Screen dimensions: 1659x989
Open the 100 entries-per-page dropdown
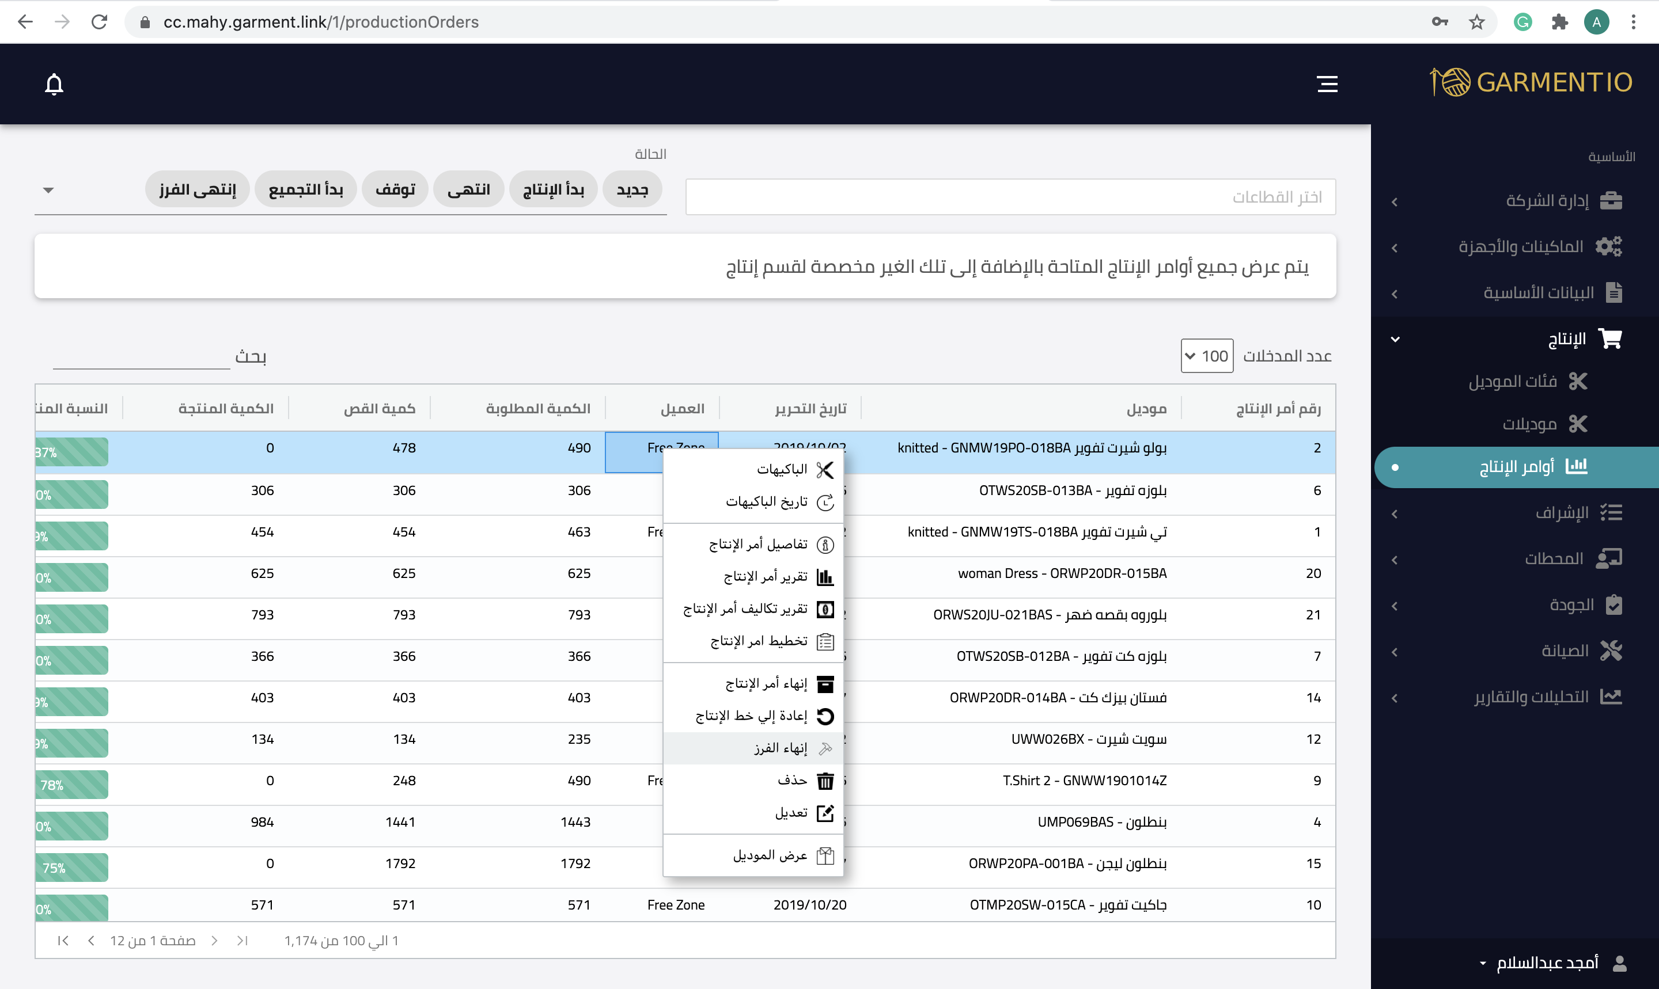1206,356
